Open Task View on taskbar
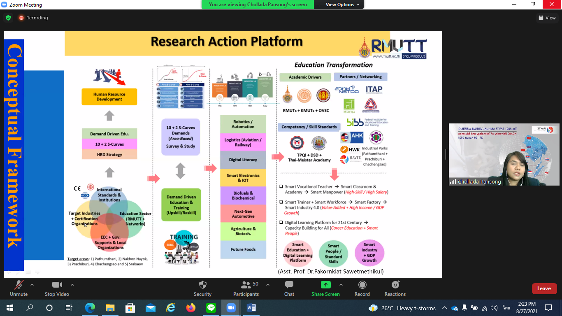562x316 pixels. click(x=69, y=308)
